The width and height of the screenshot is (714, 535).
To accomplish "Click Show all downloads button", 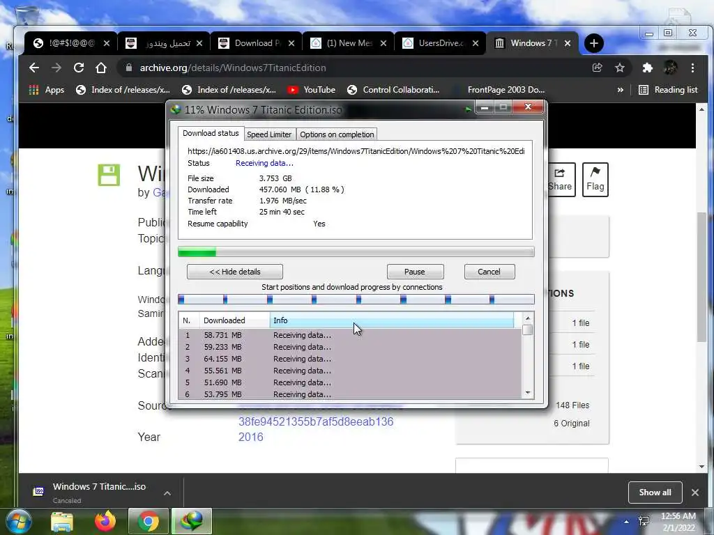I will pyautogui.click(x=655, y=493).
